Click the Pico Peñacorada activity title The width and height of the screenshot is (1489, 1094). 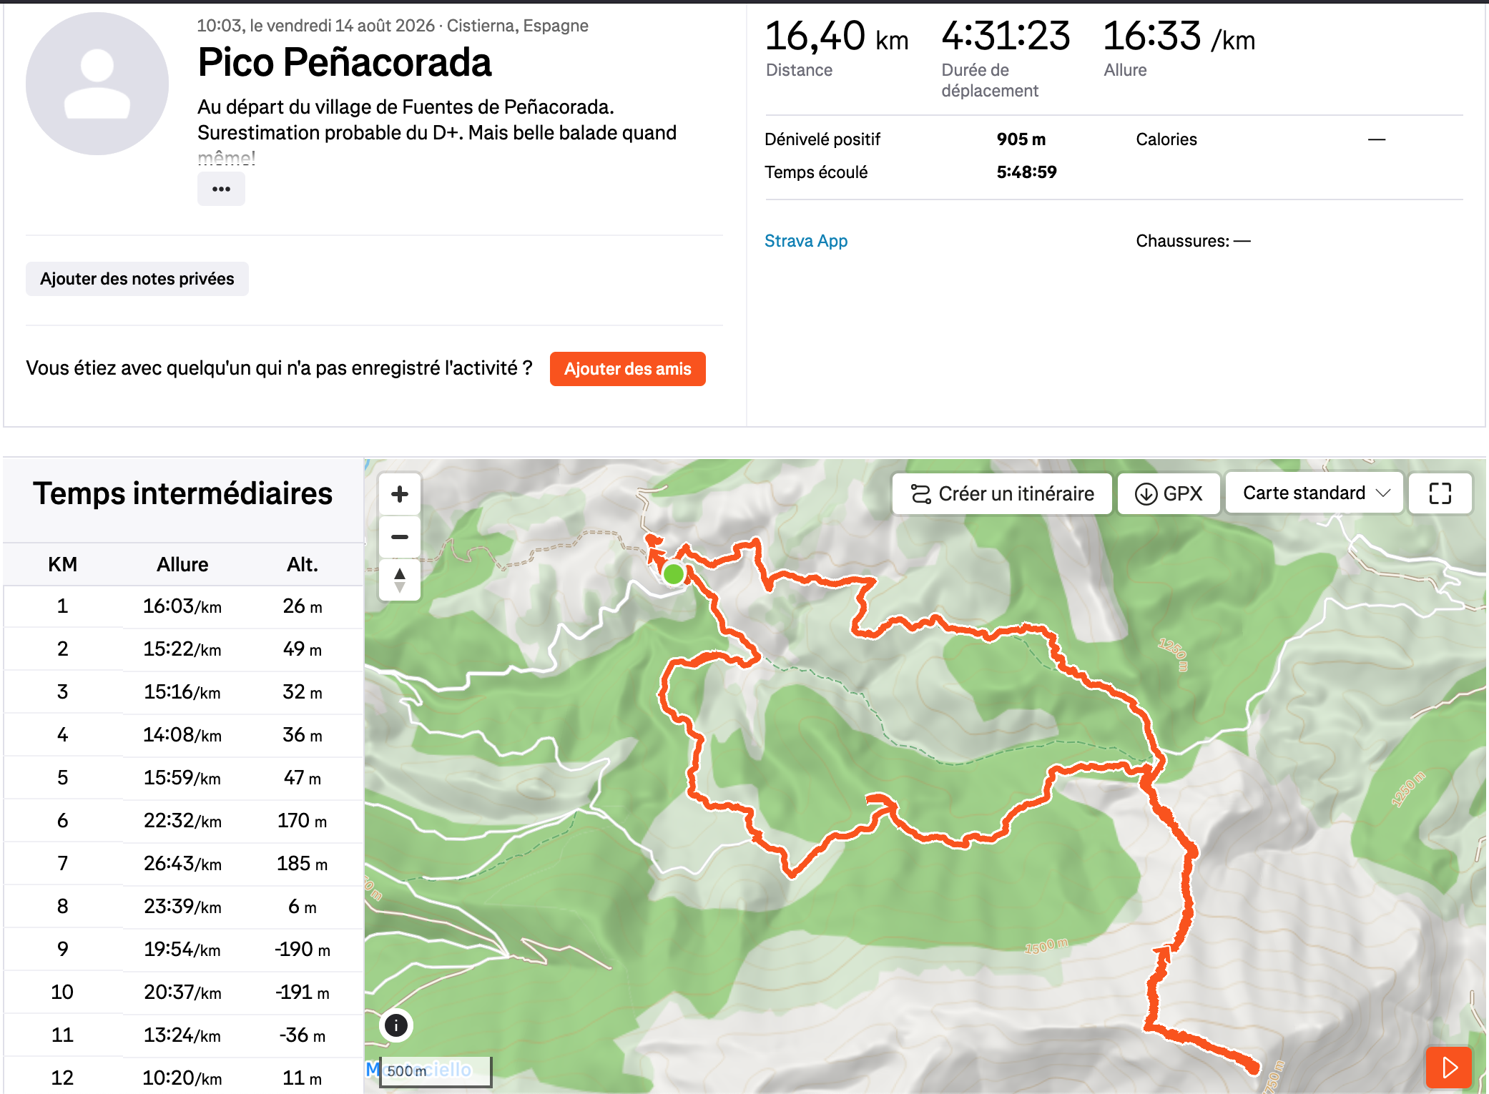click(345, 62)
